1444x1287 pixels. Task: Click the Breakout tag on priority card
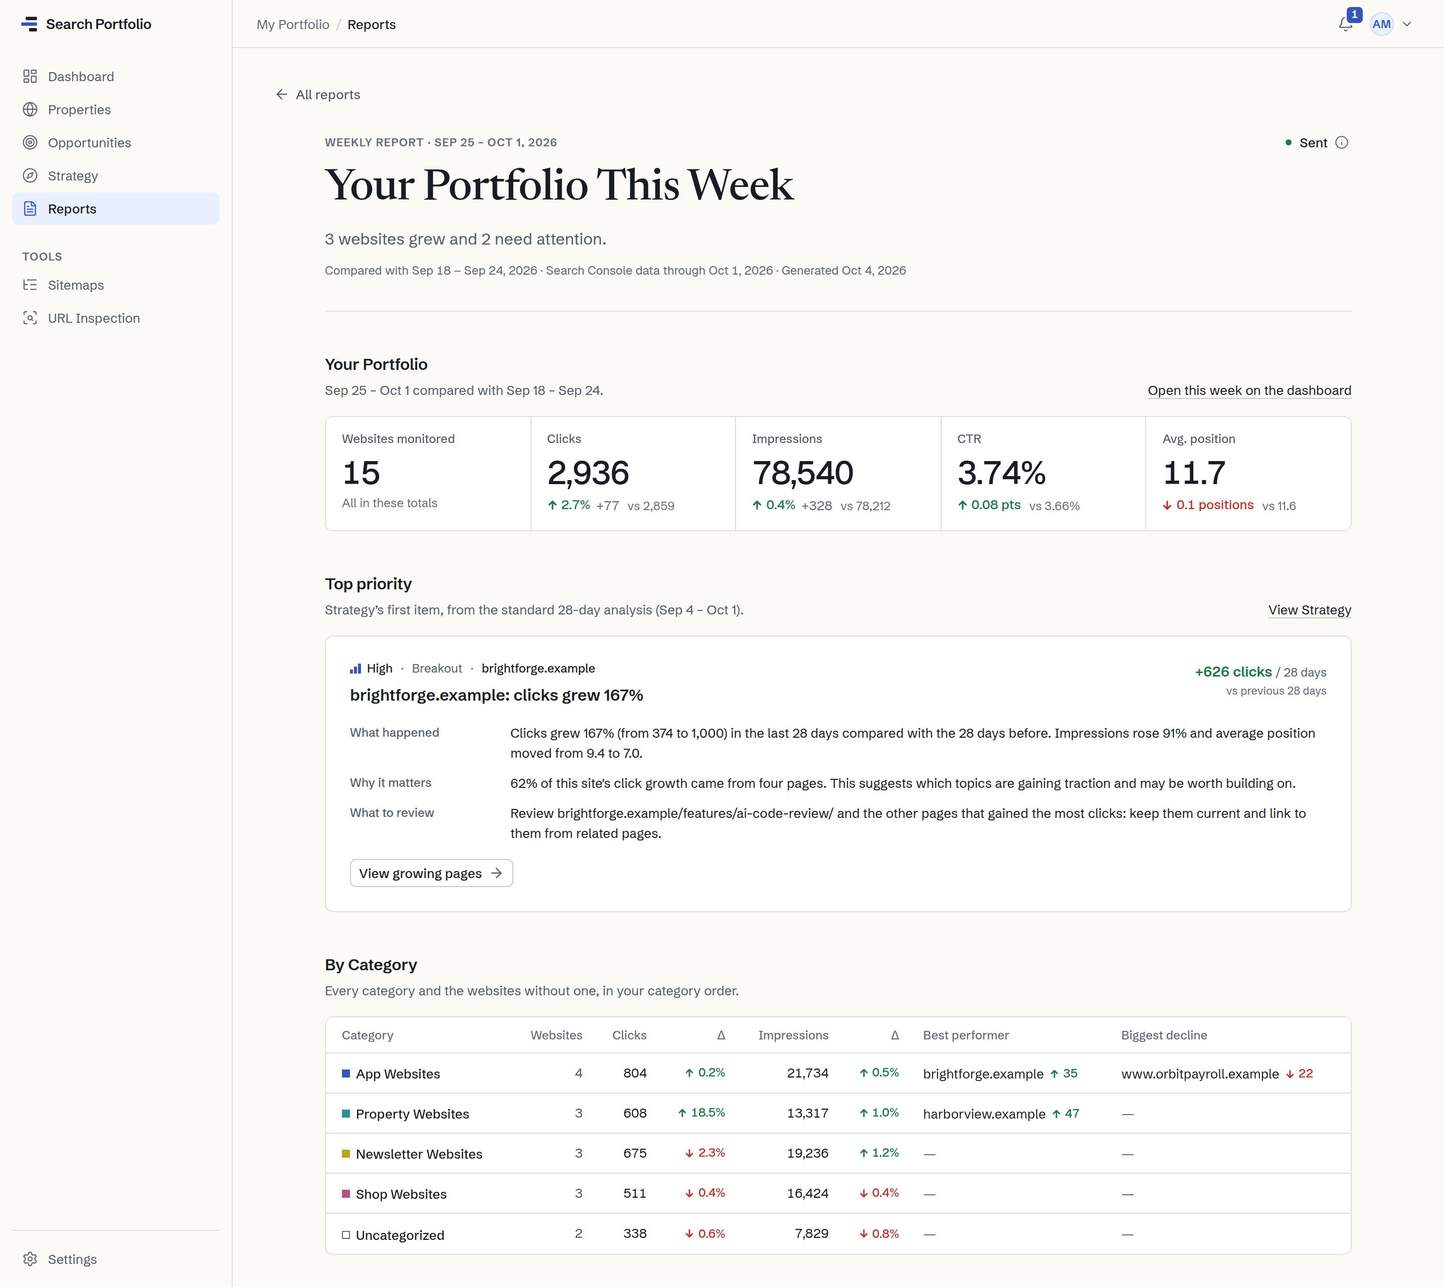pos(437,669)
